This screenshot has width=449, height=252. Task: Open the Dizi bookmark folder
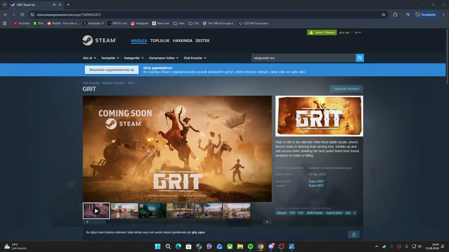194,23
